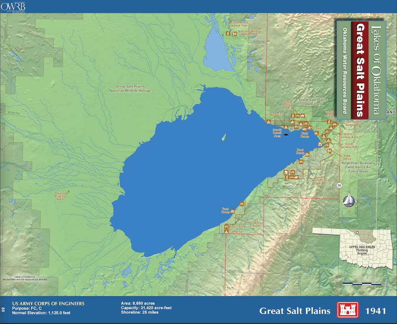Viewport: 397px width, 324px height.
Task: Toggle the black fish marker near Sandy Beach
Action: pos(286,135)
